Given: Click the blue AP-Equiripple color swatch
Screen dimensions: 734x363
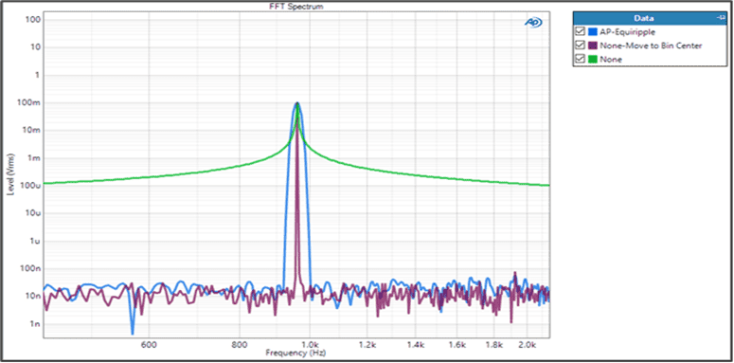Looking at the screenshot, I should [593, 32].
